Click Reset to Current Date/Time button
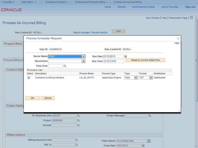This screenshot has height=148, width=198. [x=145, y=60]
